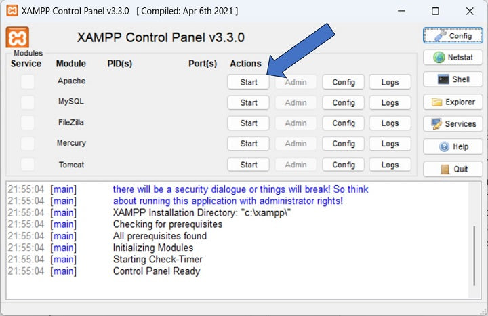Quit XAMPP using the door icon button
Image resolution: width=488 pixels, height=316 pixels.
tap(452, 169)
